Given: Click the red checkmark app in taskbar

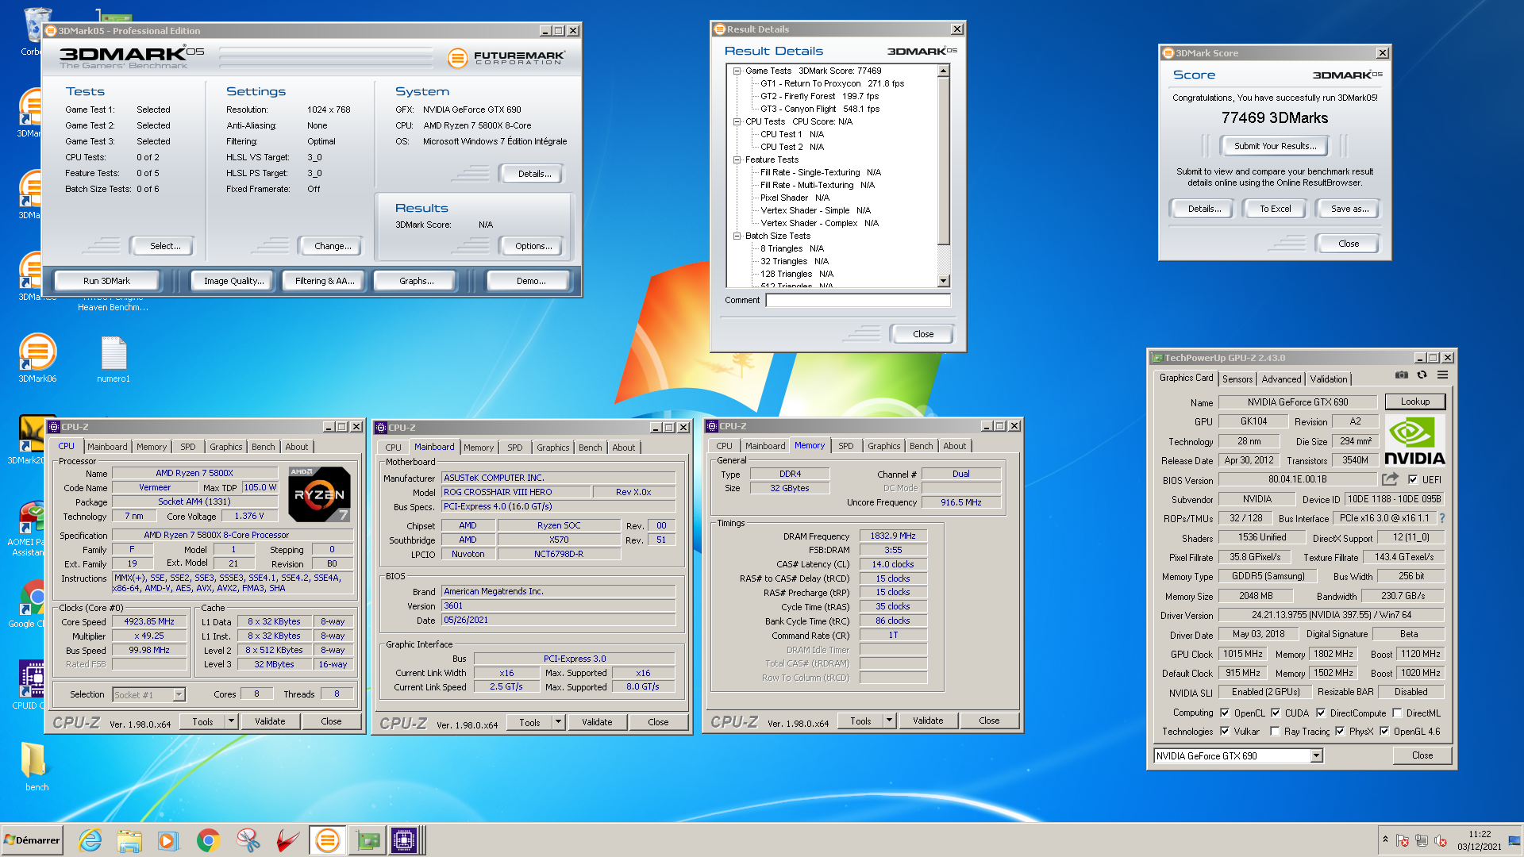Looking at the screenshot, I should (287, 840).
